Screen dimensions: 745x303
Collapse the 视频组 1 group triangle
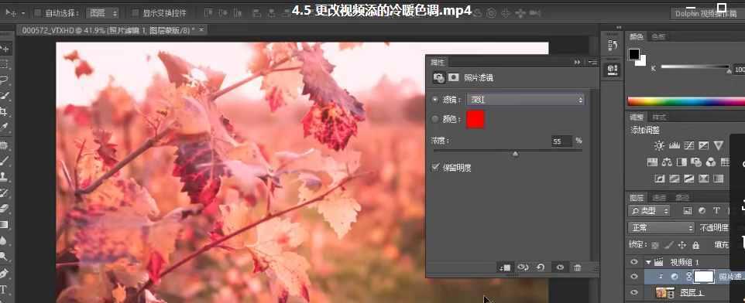[648, 262]
